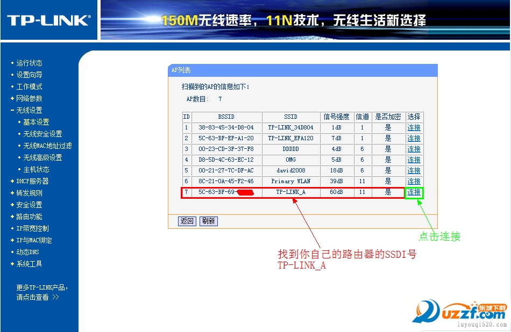Viewport: 511px width, 332px height.
Task: Collapse the 无线设置 menu section
Action: click(29, 110)
